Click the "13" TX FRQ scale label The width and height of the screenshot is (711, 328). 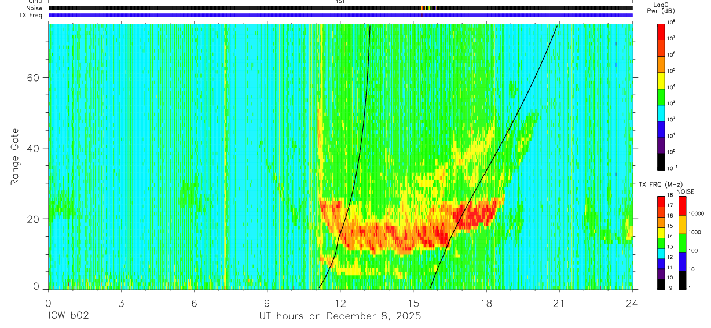[x=670, y=247]
